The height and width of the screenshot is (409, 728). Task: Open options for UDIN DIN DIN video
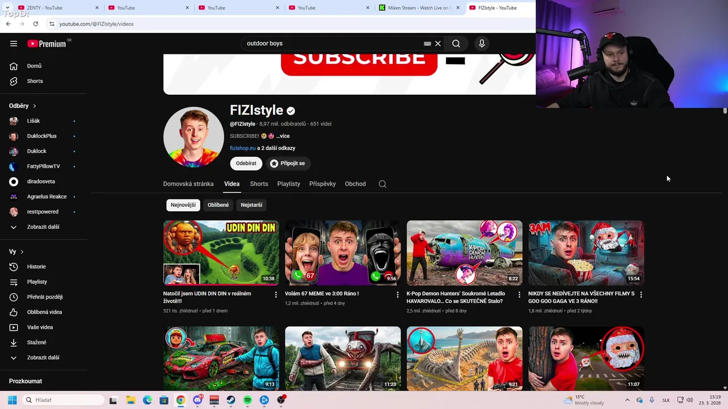tap(276, 295)
